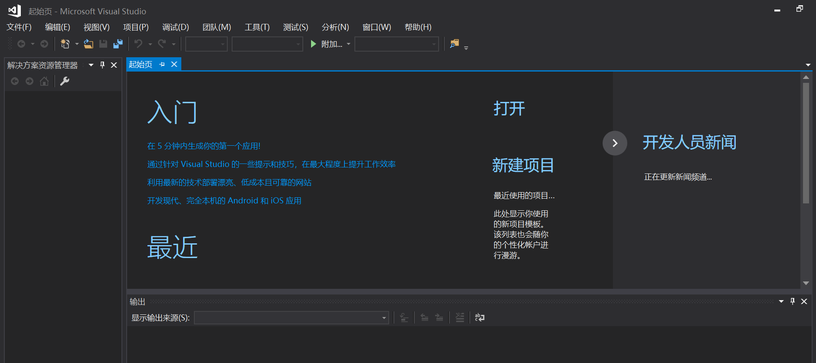
Task: Open the 团队(M) menu
Action: point(217,27)
